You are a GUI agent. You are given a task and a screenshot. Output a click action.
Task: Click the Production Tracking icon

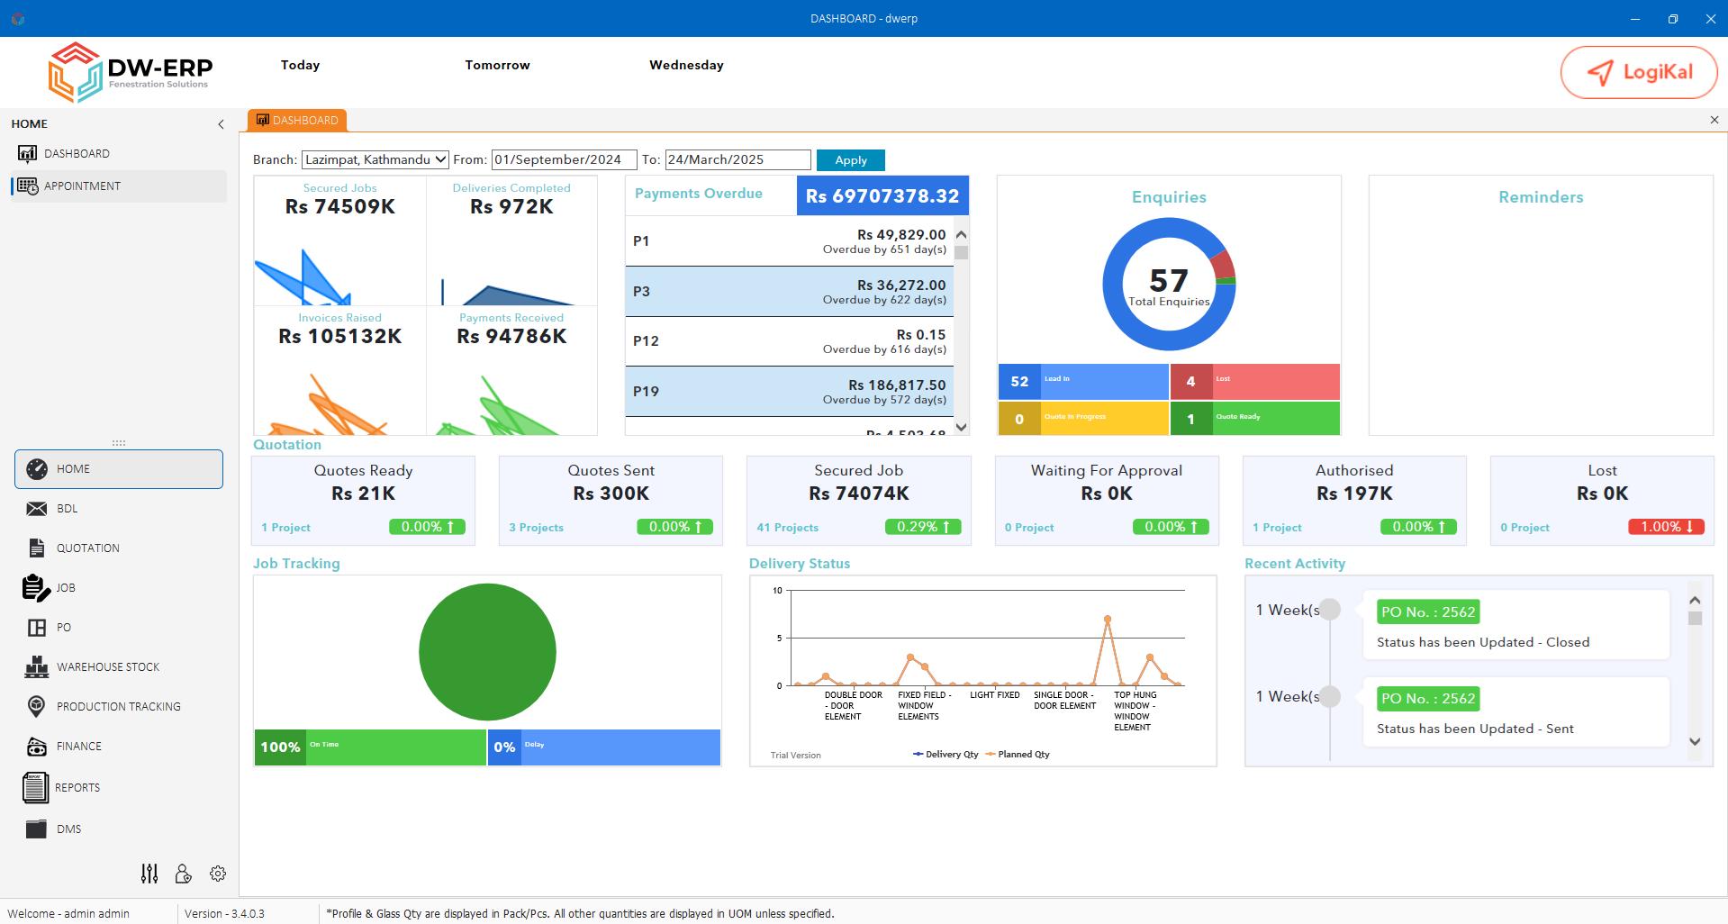37,706
